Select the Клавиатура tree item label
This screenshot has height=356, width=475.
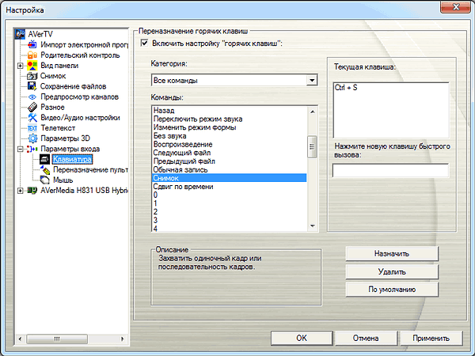point(72,159)
